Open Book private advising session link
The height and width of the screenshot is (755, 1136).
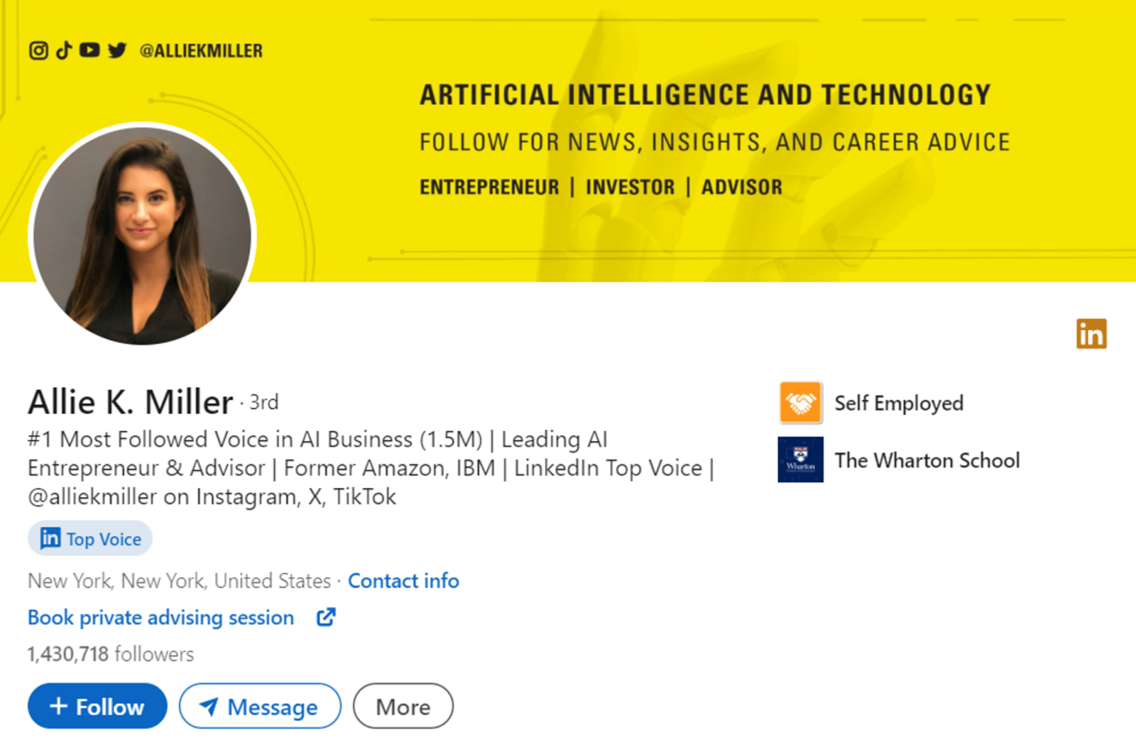(x=160, y=617)
